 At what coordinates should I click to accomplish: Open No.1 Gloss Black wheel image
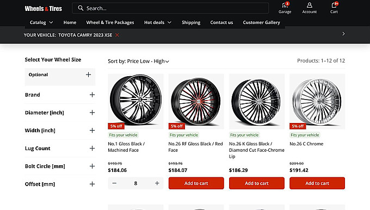click(x=135, y=101)
